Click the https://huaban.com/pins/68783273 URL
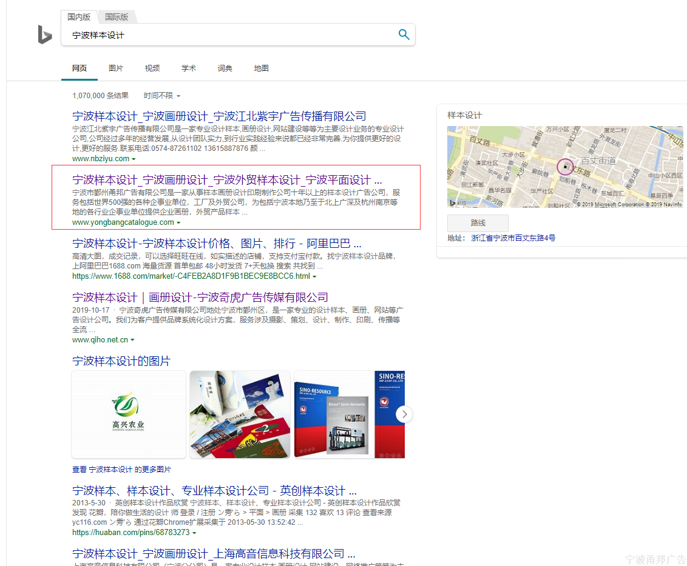This screenshot has width=687, height=566. (131, 532)
